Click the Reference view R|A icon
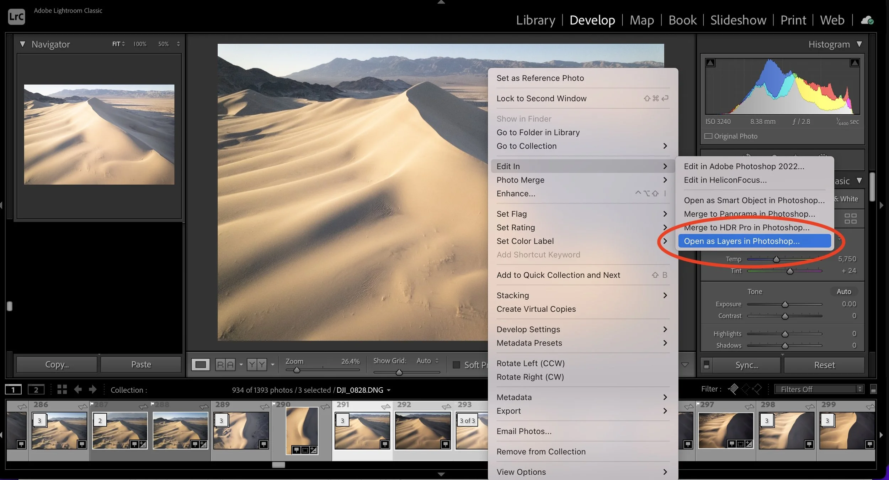Viewport: 889px width, 480px height. [x=225, y=365]
